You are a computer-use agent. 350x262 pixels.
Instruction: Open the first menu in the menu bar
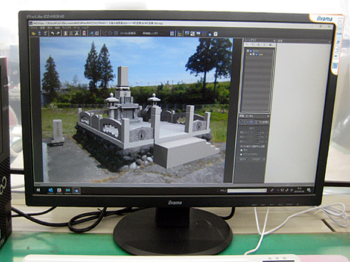34,28
